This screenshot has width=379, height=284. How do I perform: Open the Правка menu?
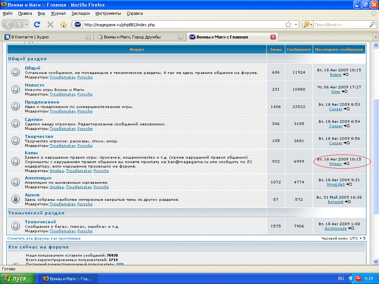[25, 14]
